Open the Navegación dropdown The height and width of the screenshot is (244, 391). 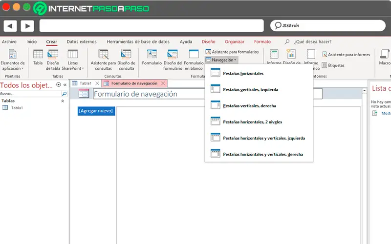click(221, 60)
